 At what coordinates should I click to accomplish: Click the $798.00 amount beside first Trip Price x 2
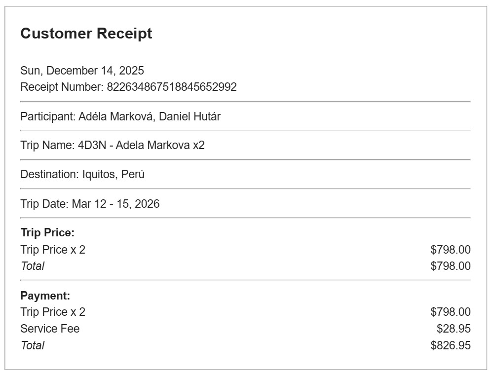pyautogui.click(x=450, y=250)
